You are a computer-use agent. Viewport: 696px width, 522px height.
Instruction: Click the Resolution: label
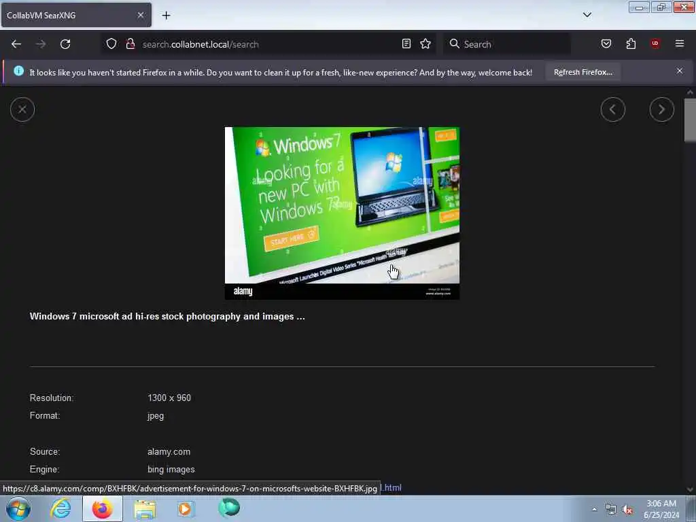click(52, 398)
